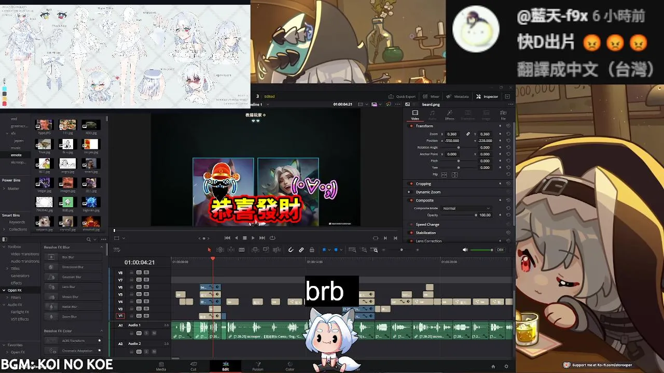Collapse the Audio FX tree
The width and height of the screenshot is (664, 373).
(x=4, y=305)
